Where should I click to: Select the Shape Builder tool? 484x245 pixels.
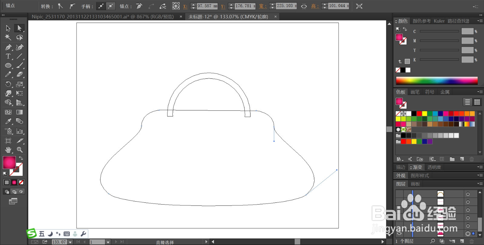coord(8,103)
